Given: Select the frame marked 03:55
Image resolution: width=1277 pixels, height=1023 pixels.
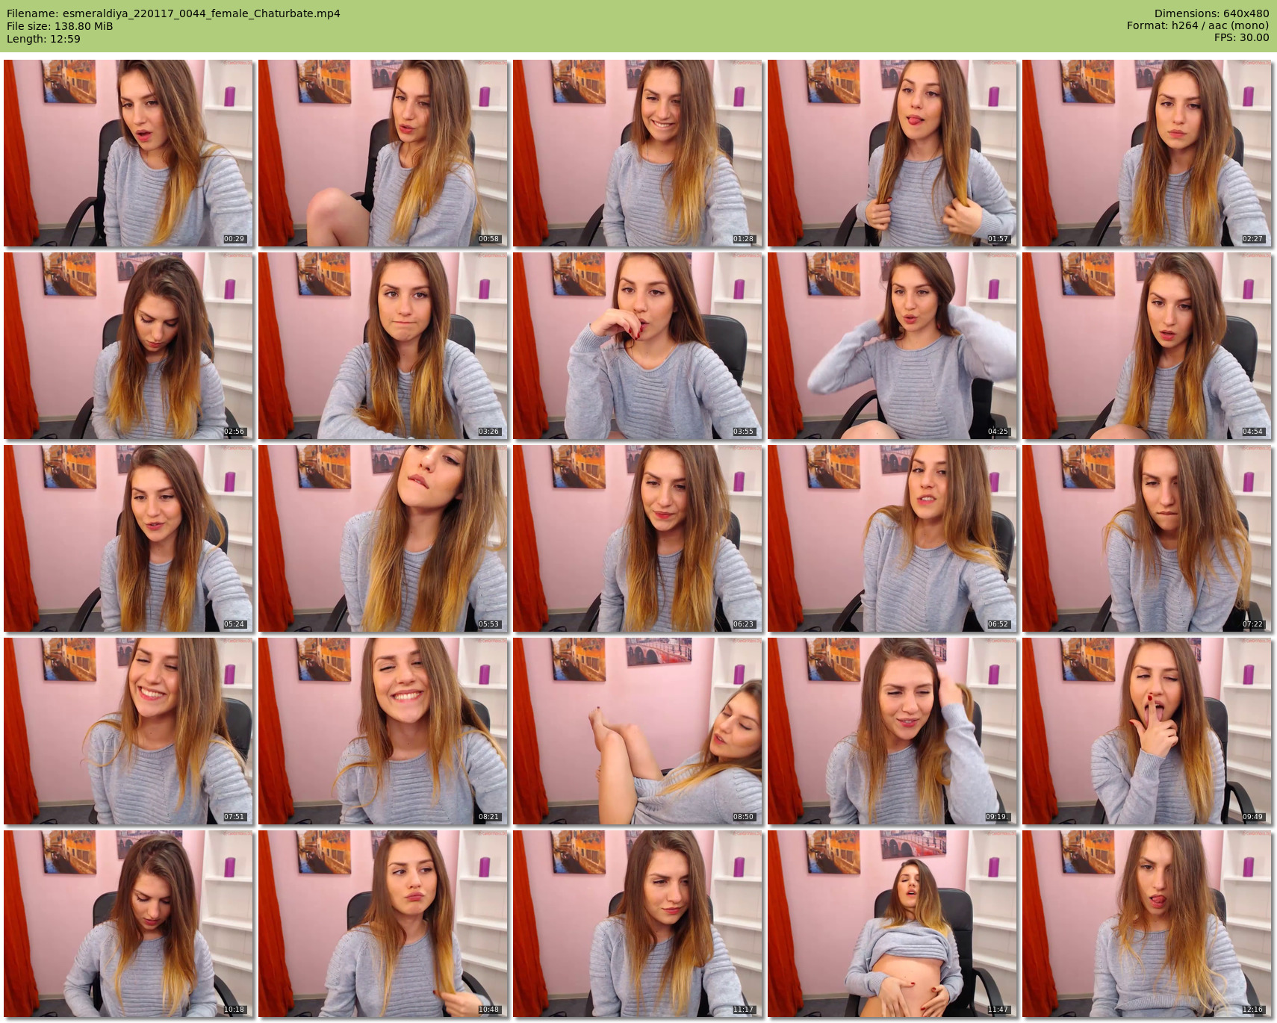Looking at the screenshot, I should 638,346.
